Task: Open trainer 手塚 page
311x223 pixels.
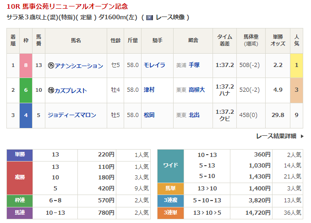Action: coord(194,65)
